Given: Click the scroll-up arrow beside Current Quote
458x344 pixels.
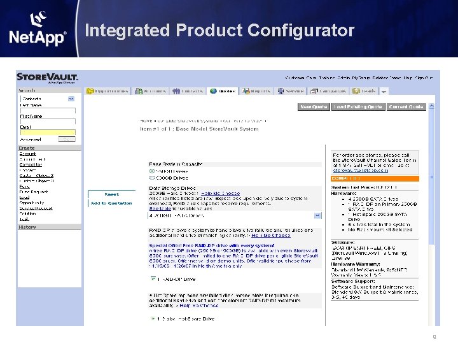Looking at the screenshot, I should (431, 106).
